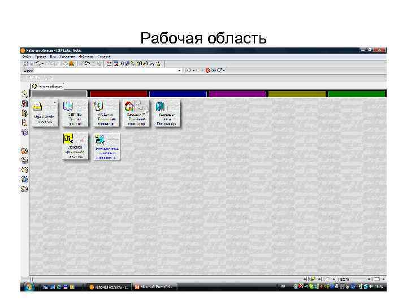This screenshot has width=407, height=305.
Task: Switch to the purple workspace tab
Action: 237,94
